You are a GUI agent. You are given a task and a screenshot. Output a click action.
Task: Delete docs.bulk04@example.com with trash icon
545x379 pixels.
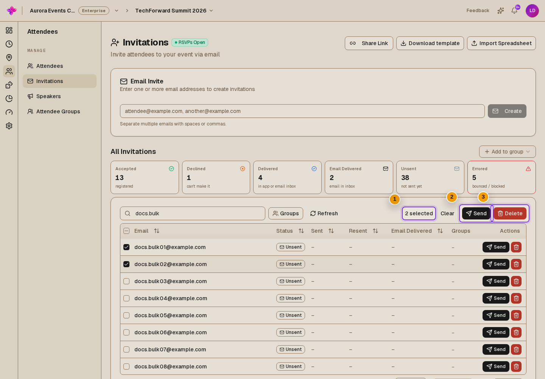[516, 298]
